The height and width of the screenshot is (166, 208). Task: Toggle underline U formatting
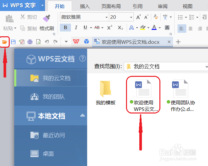pyautogui.click(x=85, y=28)
